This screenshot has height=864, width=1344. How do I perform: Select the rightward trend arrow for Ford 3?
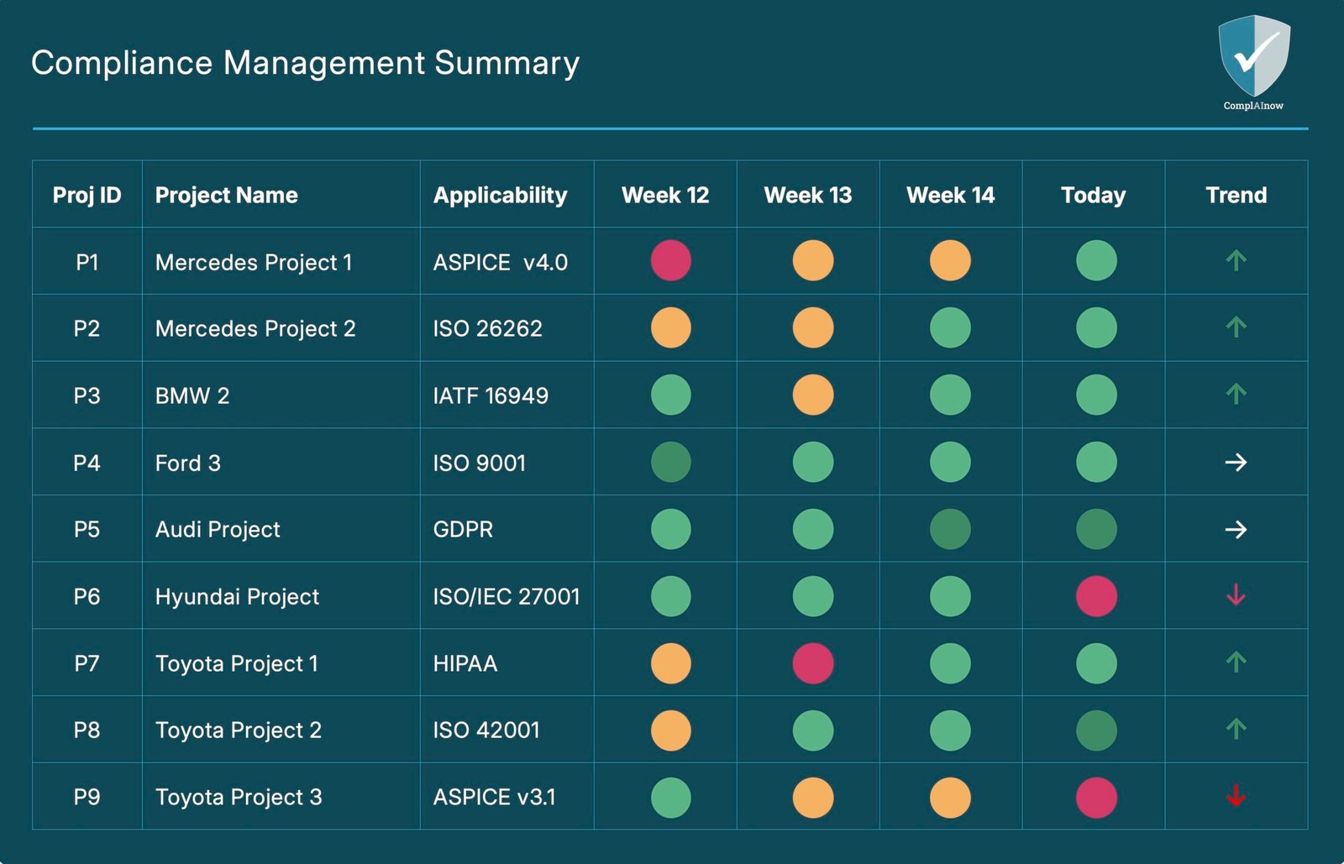(x=1235, y=461)
